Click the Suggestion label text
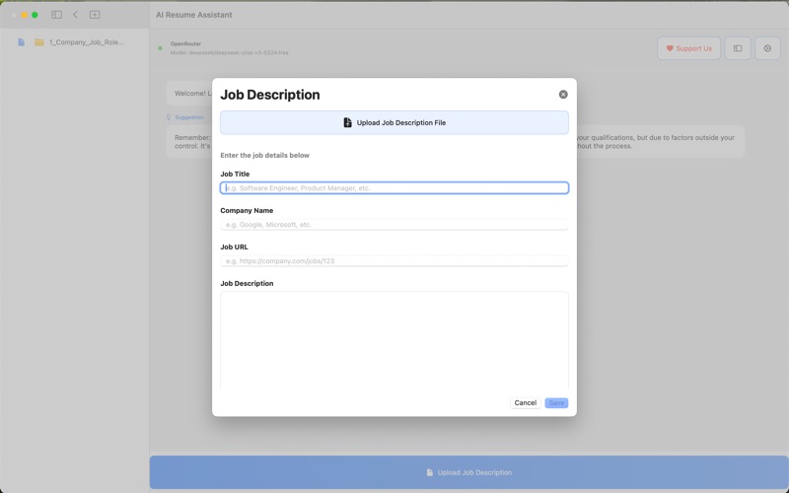Image resolution: width=789 pixels, height=493 pixels. 189,117
